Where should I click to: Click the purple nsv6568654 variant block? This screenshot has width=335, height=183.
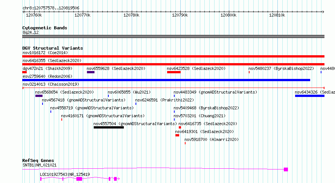39,96
